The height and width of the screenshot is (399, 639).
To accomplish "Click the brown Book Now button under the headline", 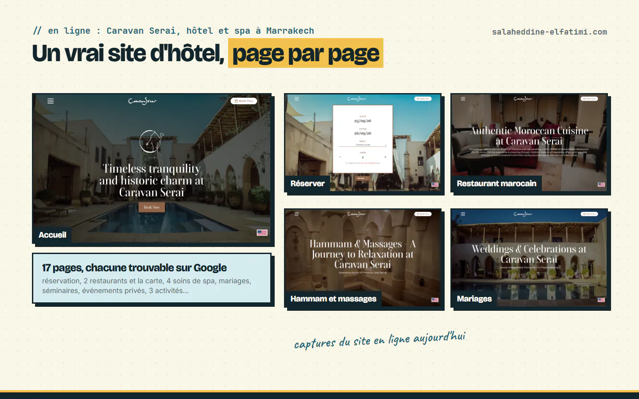I will click(x=152, y=207).
